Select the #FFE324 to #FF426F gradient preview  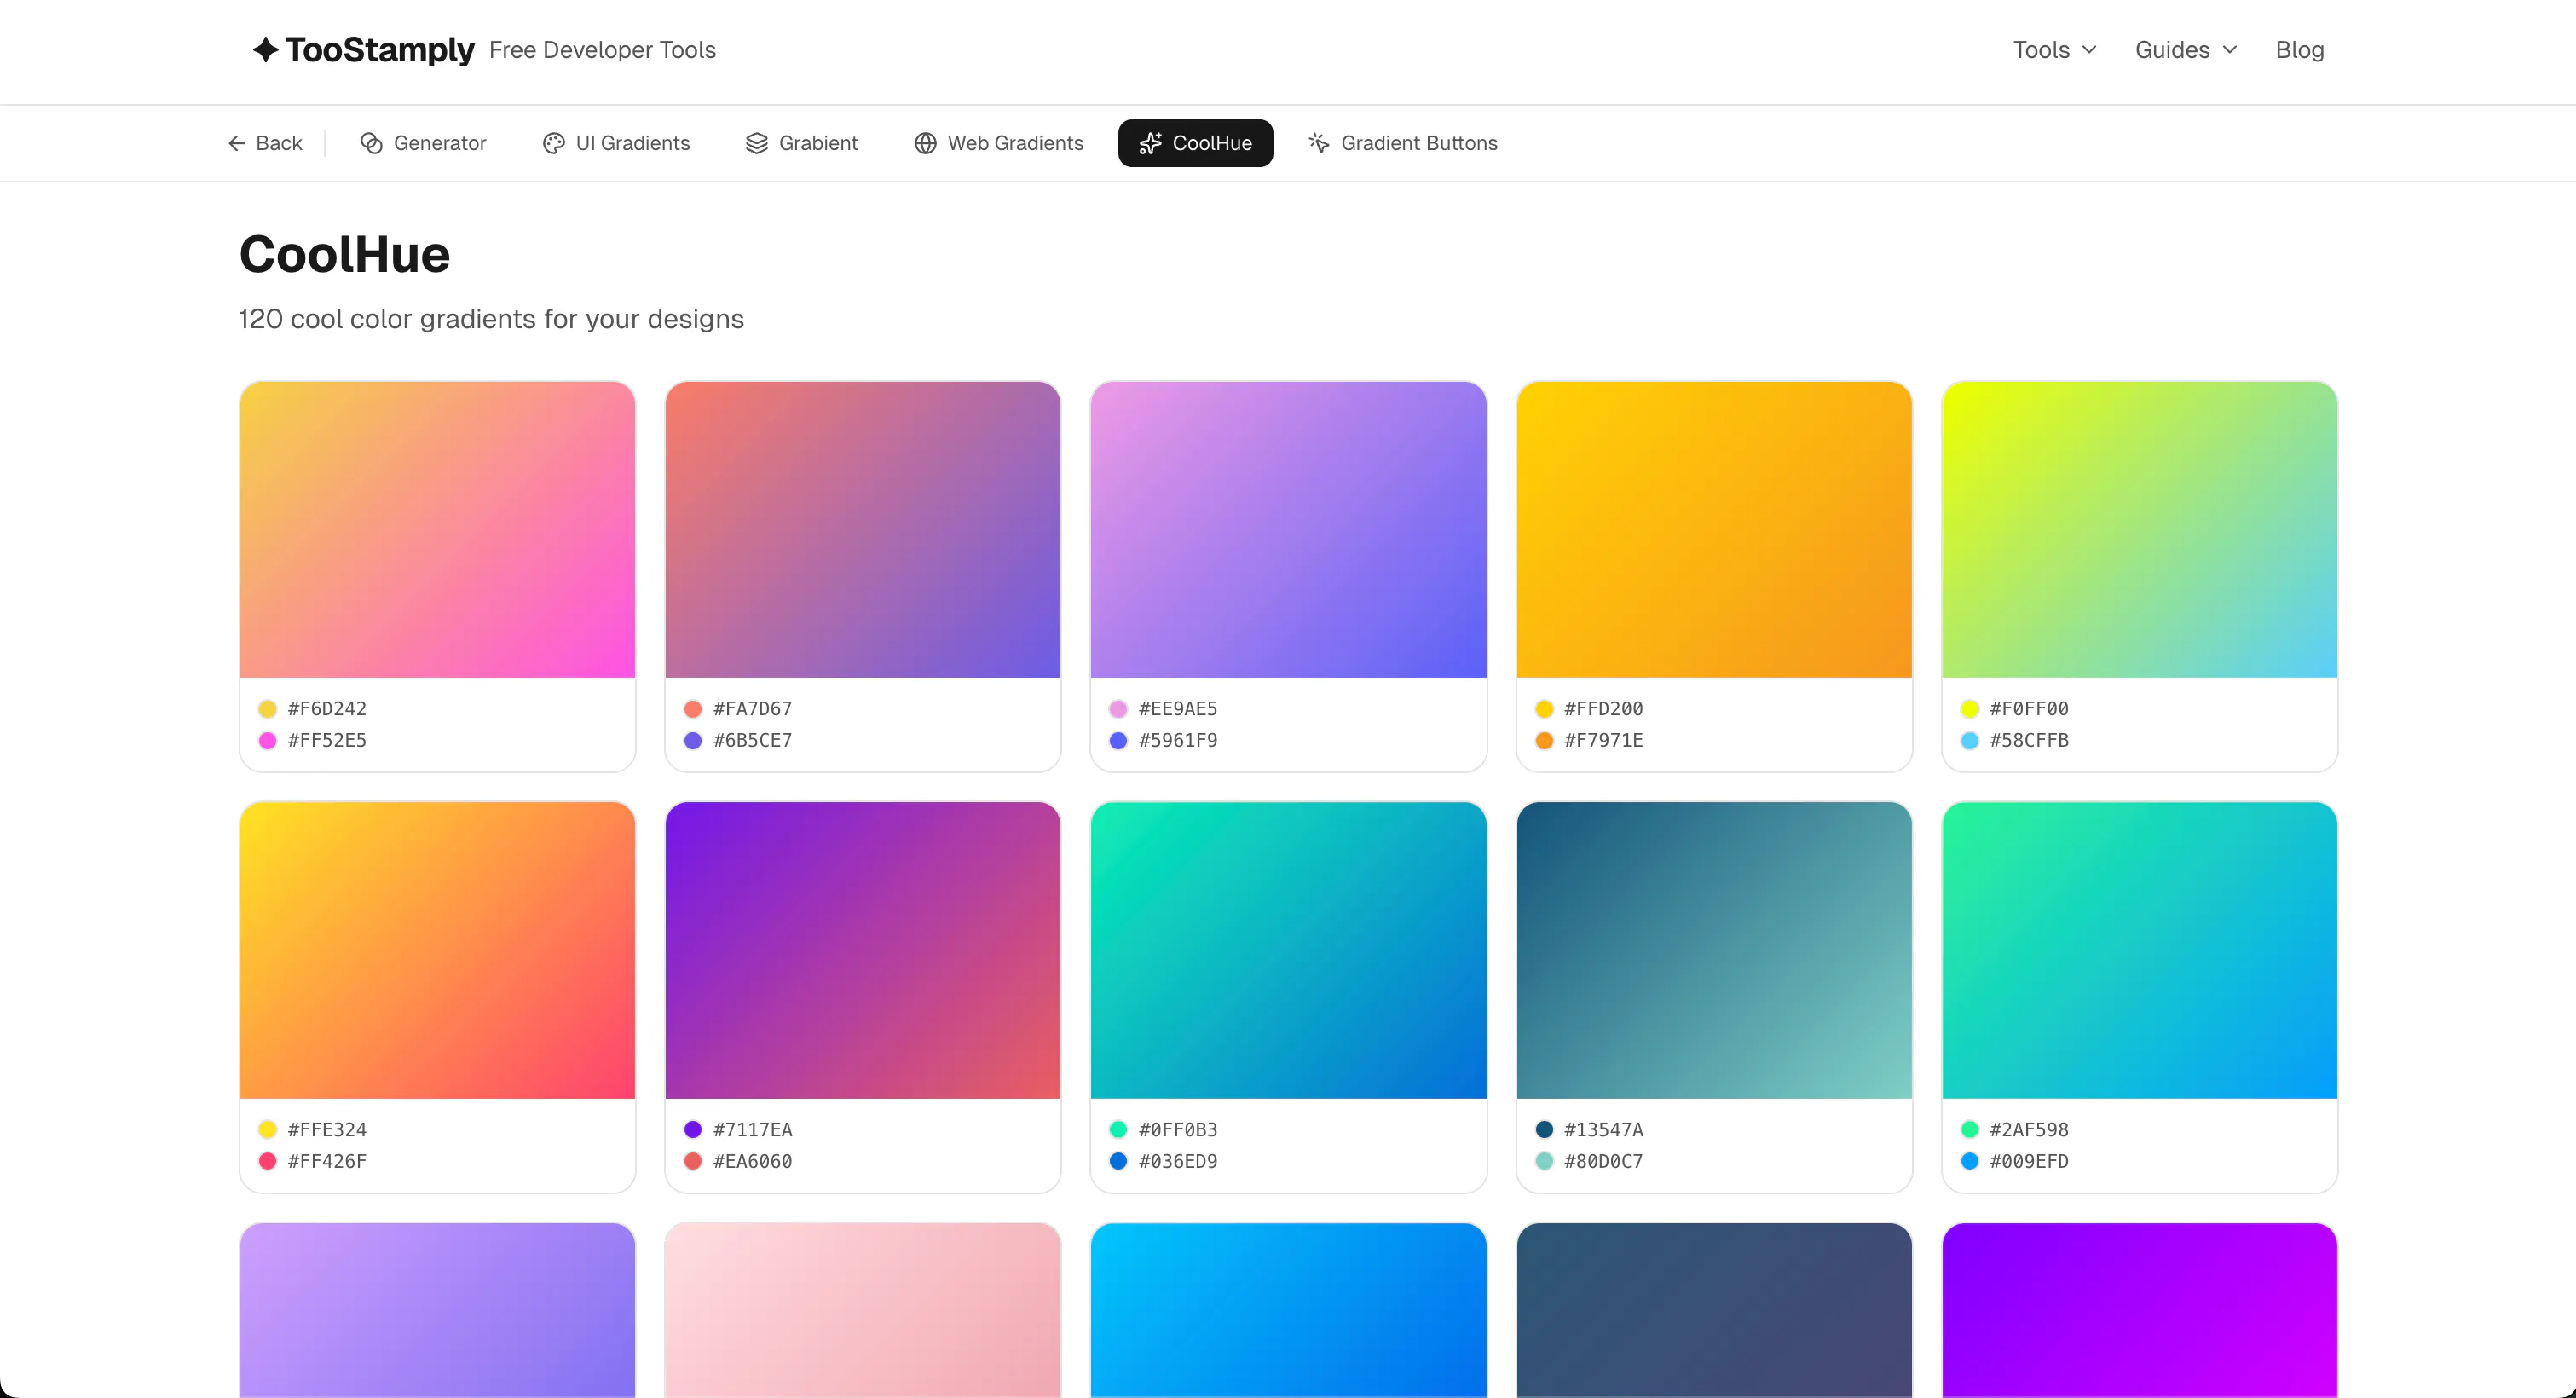[437, 950]
